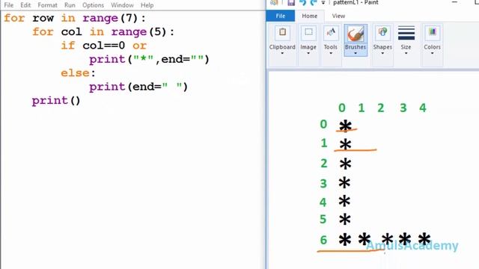Image resolution: width=479 pixels, height=269 pixels.
Task: Open the Window menu in IDLE
Action: [x=122, y=5]
